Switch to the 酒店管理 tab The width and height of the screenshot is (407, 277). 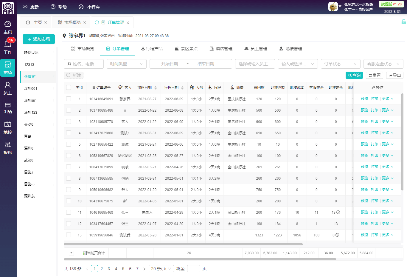click(221, 49)
